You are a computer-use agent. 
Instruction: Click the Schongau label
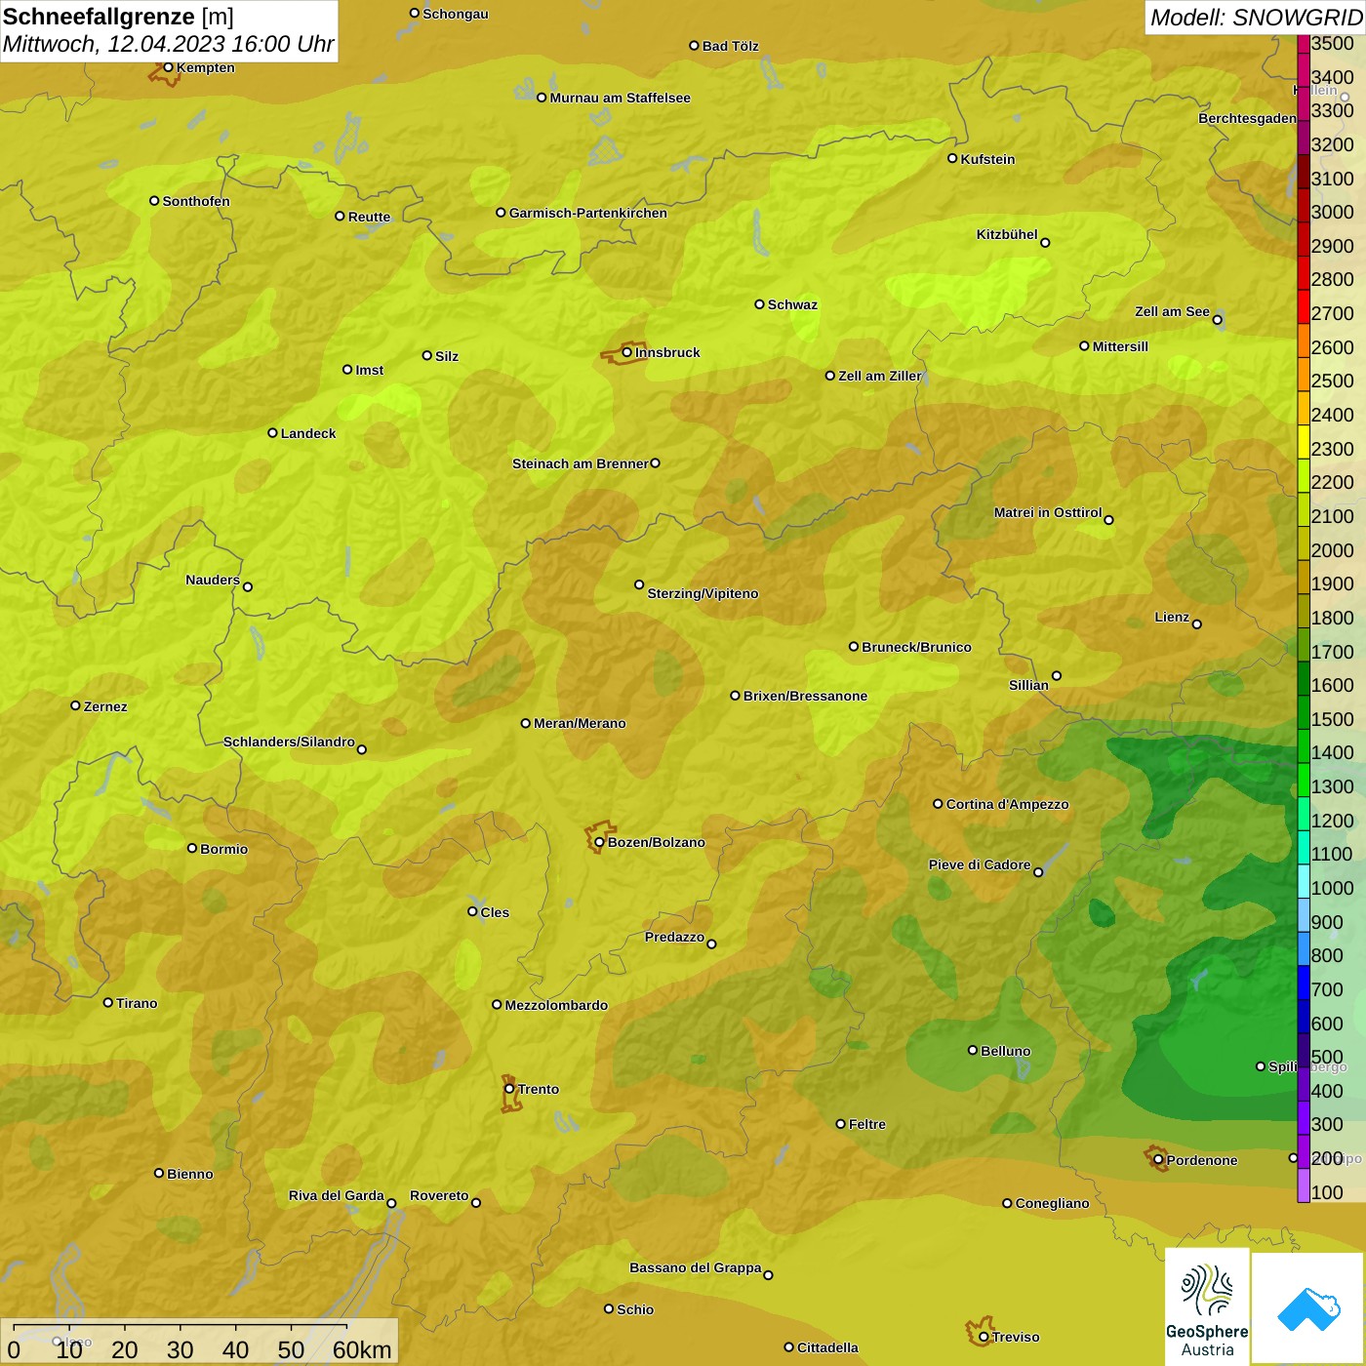click(x=455, y=14)
